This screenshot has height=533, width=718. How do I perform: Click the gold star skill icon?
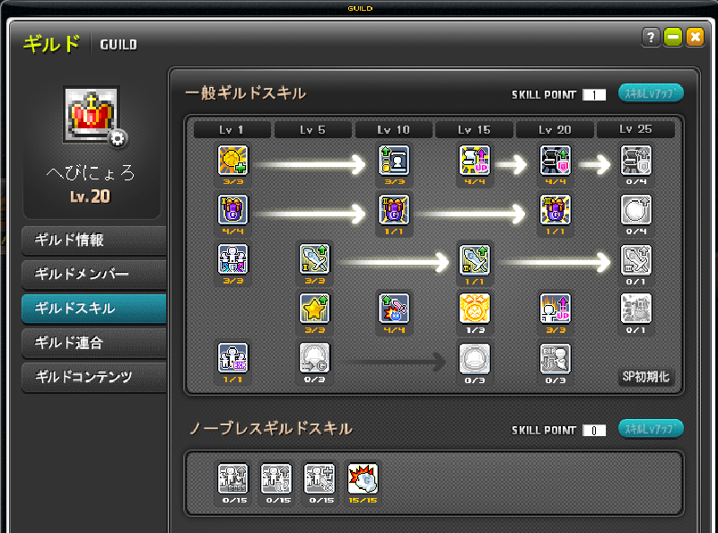pyautogui.click(x=314, y=309)
